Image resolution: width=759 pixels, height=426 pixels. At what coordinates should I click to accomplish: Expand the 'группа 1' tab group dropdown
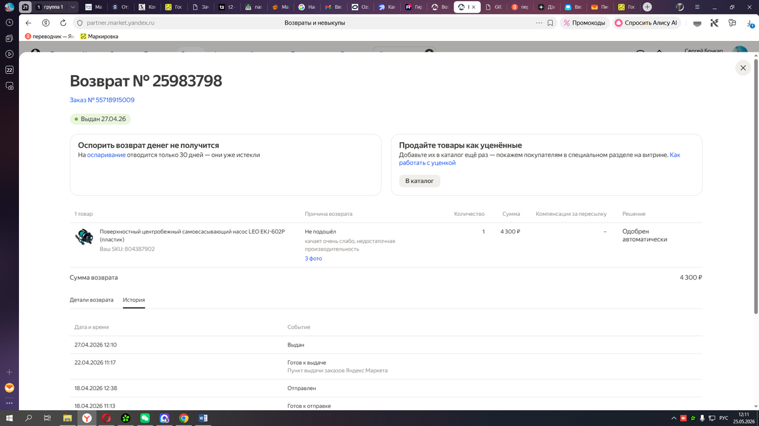coord(73,7)
